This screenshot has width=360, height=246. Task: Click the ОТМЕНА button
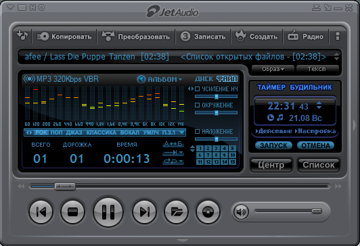tap(315, 145)
